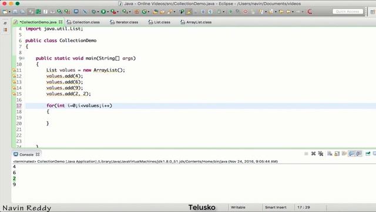Open the Next Annotation dropdown arrow
Viewport: 376px width, 212px height.
266,12
